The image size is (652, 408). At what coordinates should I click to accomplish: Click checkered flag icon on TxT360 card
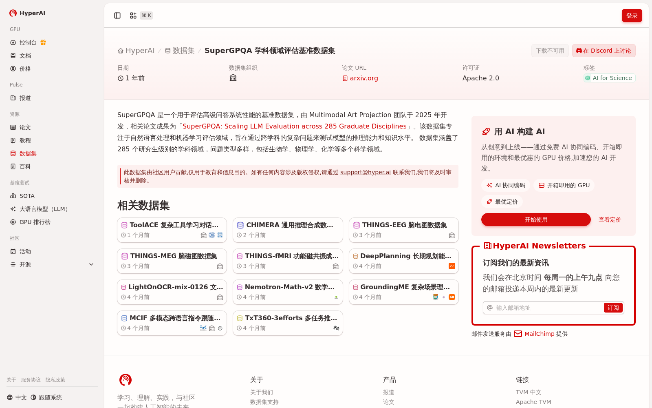click(336, 328)
